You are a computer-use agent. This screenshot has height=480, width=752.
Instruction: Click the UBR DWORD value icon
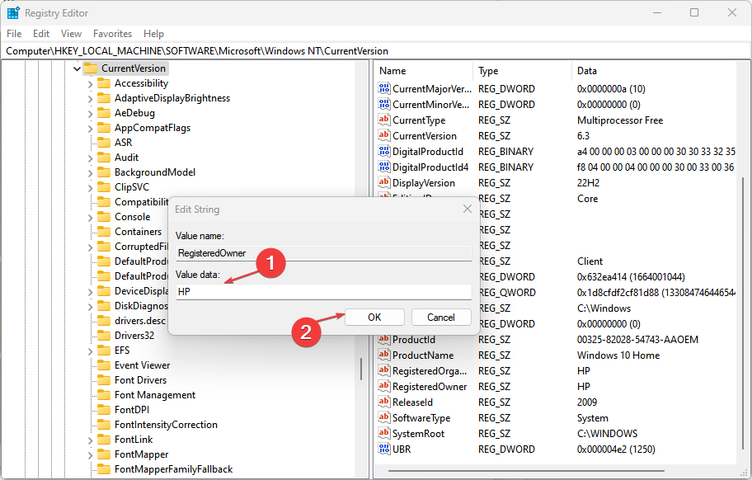point(383,449)
